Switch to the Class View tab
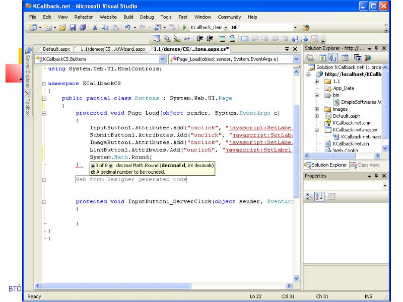This screenshot has width=403, height=302. tap(365, 165)
